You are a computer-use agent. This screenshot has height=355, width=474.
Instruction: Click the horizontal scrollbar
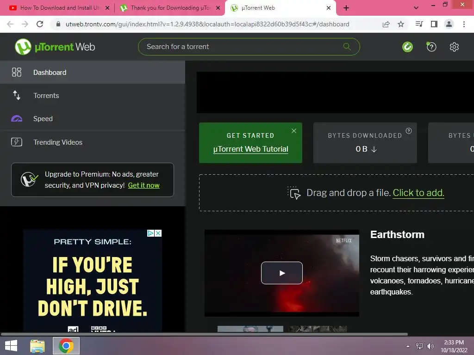coord(204,334)
